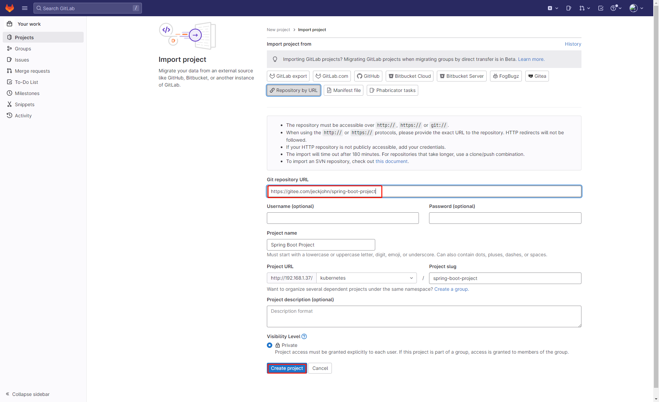Click the Project description text area
Screen dimensions: 659x402
coord(424,316)
